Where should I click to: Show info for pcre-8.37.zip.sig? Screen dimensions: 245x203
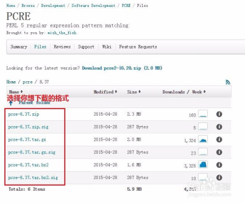219,127
